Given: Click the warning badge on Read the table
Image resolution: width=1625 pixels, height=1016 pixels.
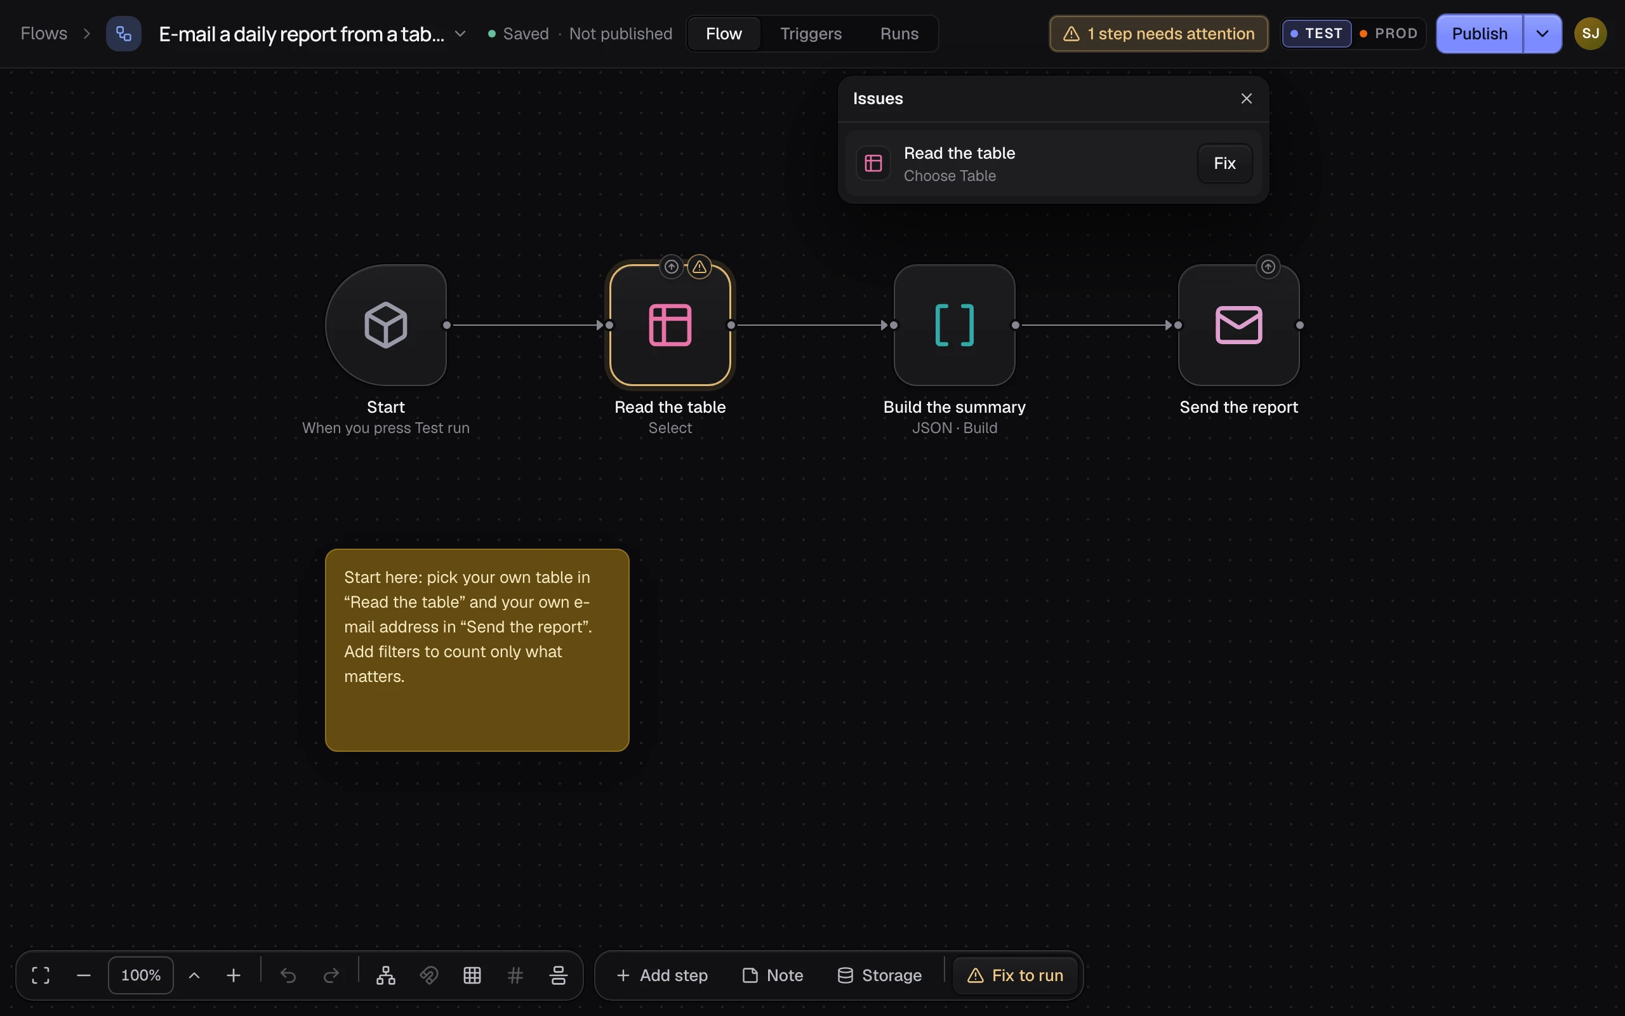Looking at the screenshot, I should (x=699, y=267).
